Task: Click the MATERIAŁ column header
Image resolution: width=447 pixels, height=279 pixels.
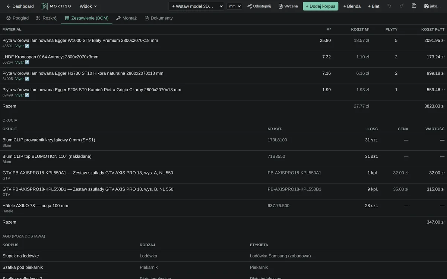Action: (x=12, y=29)
